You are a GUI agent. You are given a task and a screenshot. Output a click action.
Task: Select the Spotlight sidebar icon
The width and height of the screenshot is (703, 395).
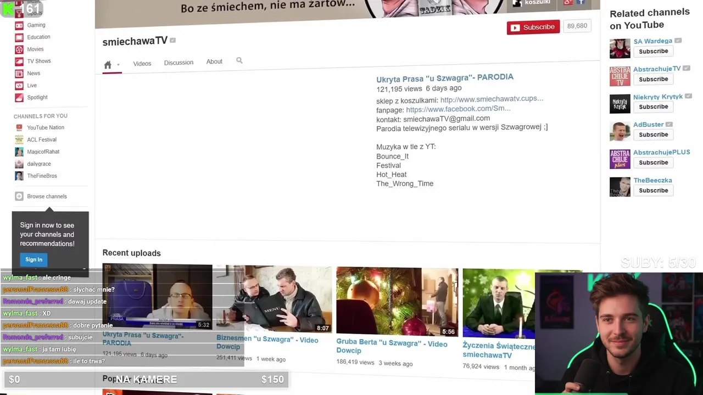point(19,98)
